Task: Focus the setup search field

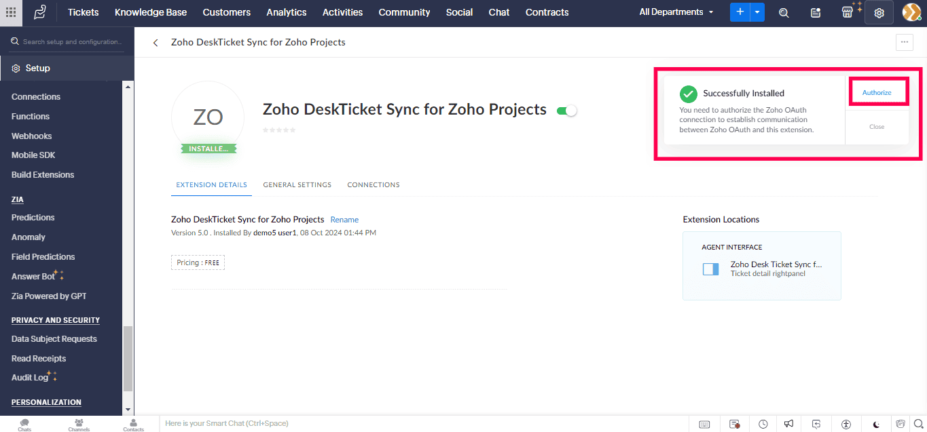Action: pyautogui.click(x=67, y=42)
